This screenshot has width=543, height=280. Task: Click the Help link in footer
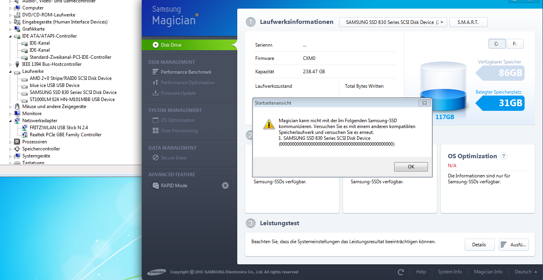[x=421, y=272]
